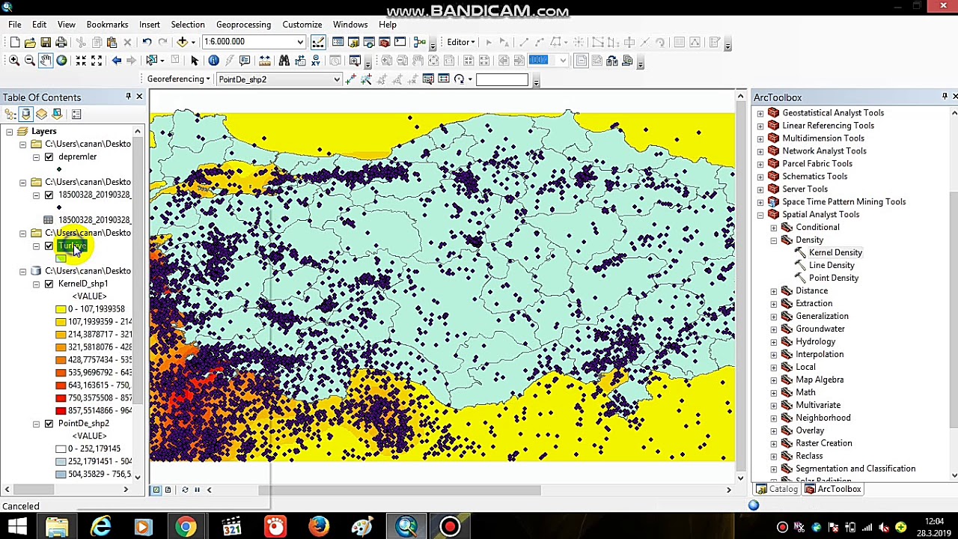Open the Catalog window toolbar icon
Image resolution: width=958 pixels, height=539 pixels.
click(353, 42)
